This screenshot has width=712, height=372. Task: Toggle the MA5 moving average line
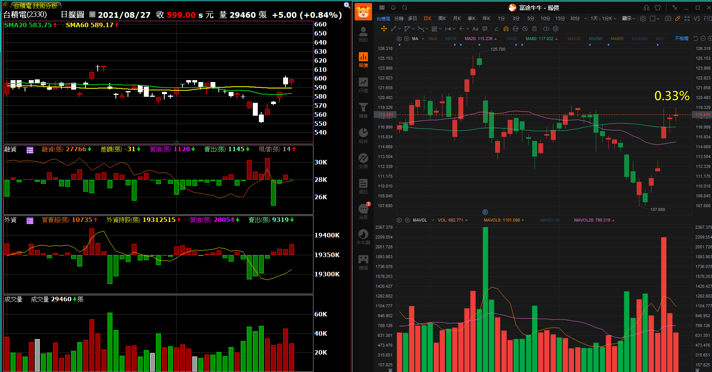coord(433,39)
